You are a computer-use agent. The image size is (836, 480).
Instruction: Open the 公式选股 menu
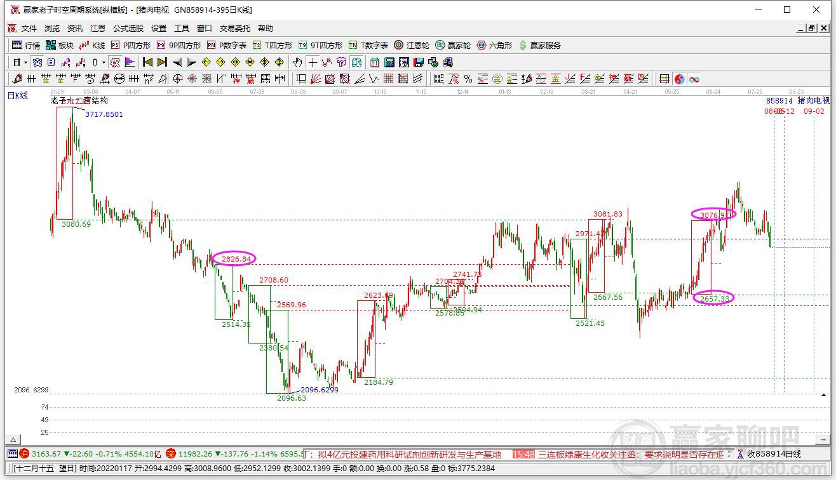click(128, 29)
